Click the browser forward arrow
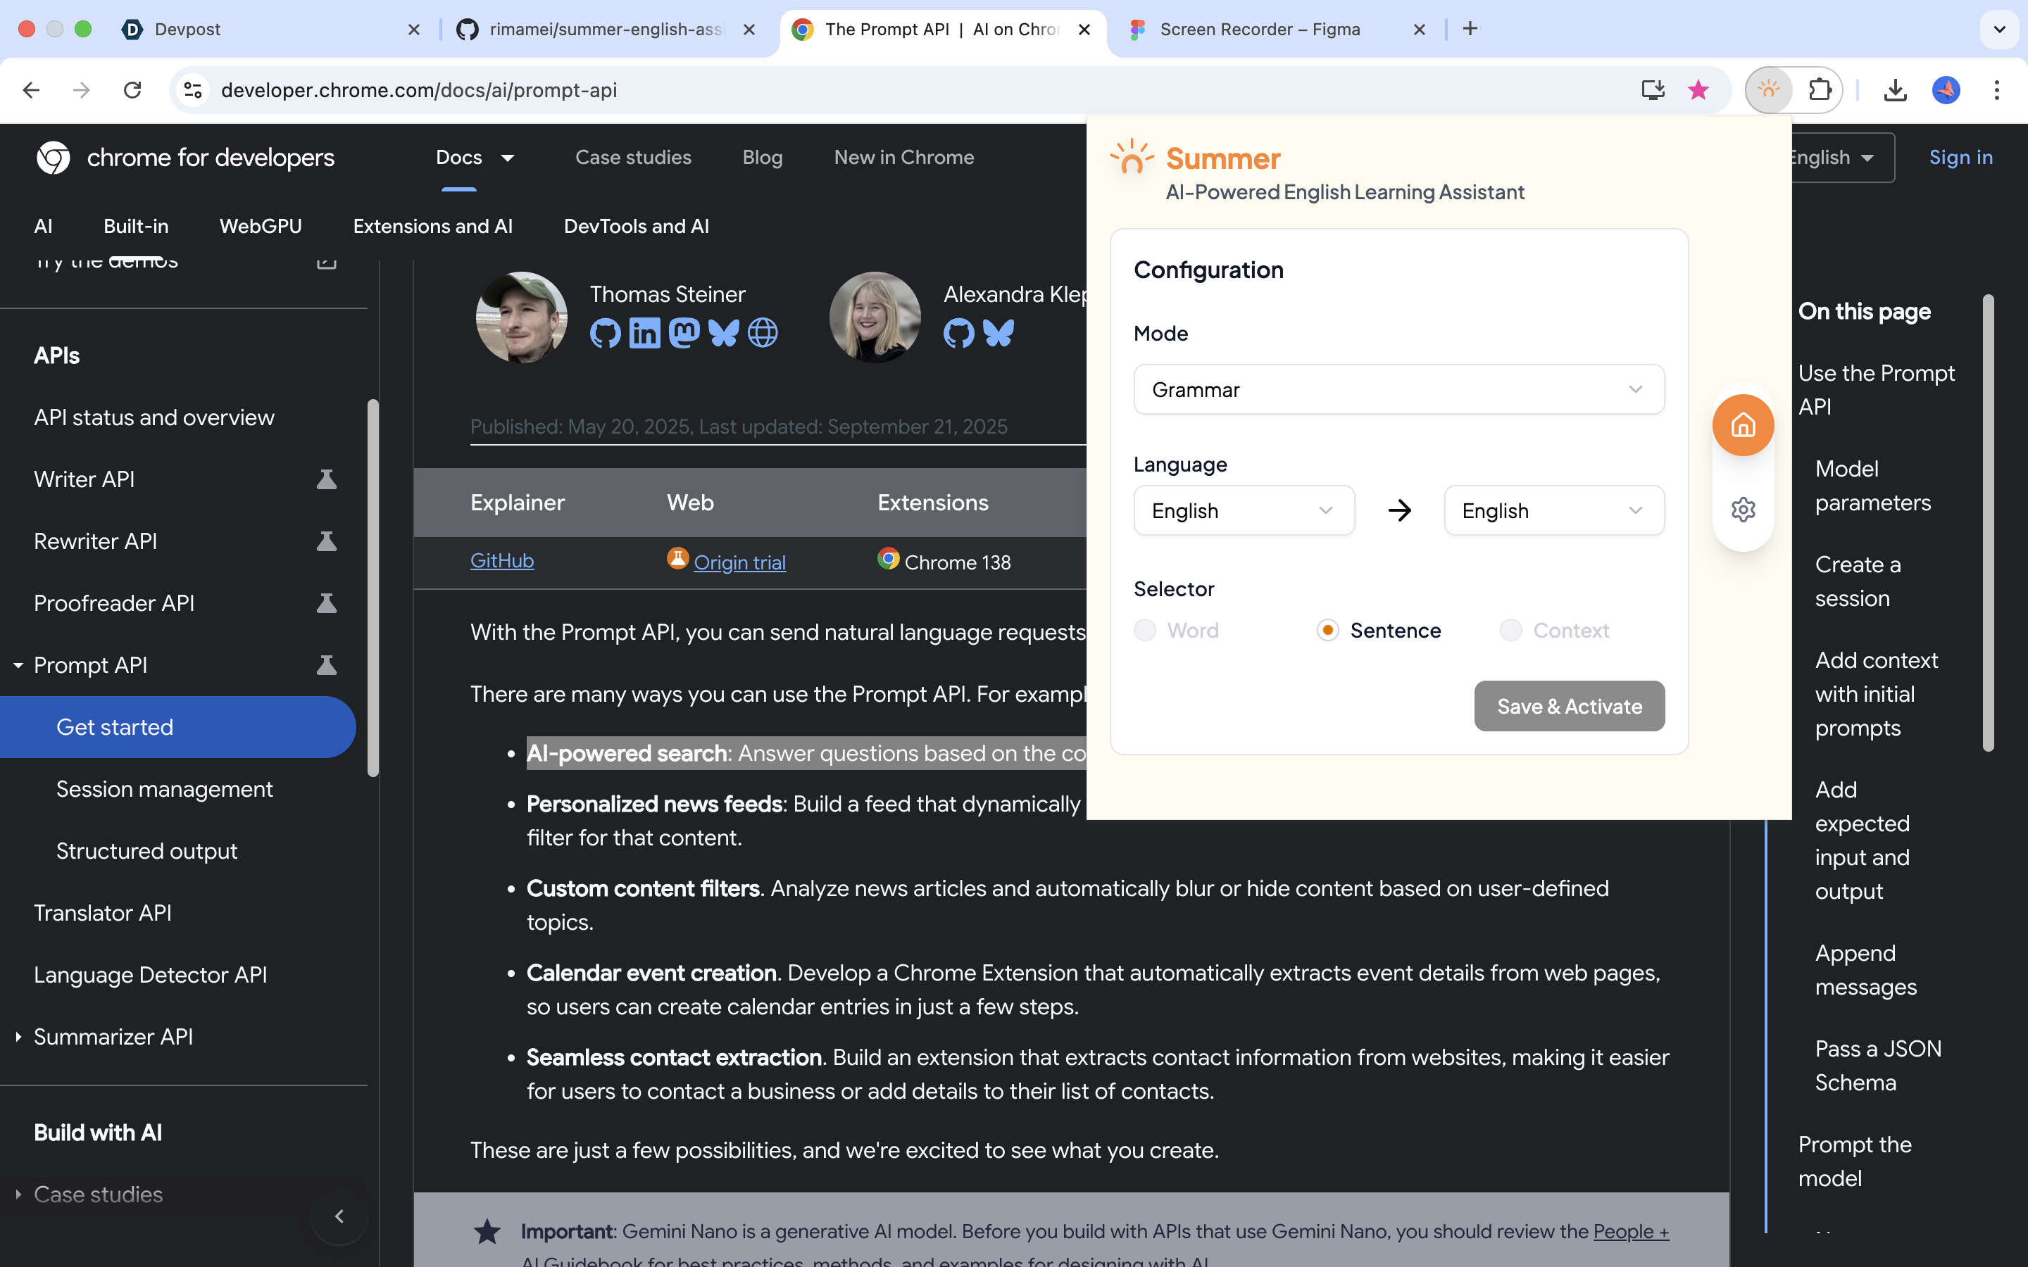This screenshot has width=2028, height=1267. [81, 89]
